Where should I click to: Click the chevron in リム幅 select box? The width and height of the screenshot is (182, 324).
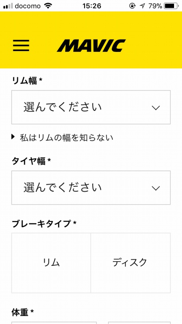(x=155, y=108)
